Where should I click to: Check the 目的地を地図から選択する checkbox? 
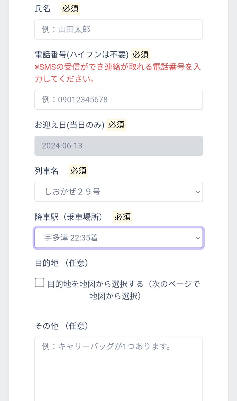pyautogui.click(x=40, y=282)
